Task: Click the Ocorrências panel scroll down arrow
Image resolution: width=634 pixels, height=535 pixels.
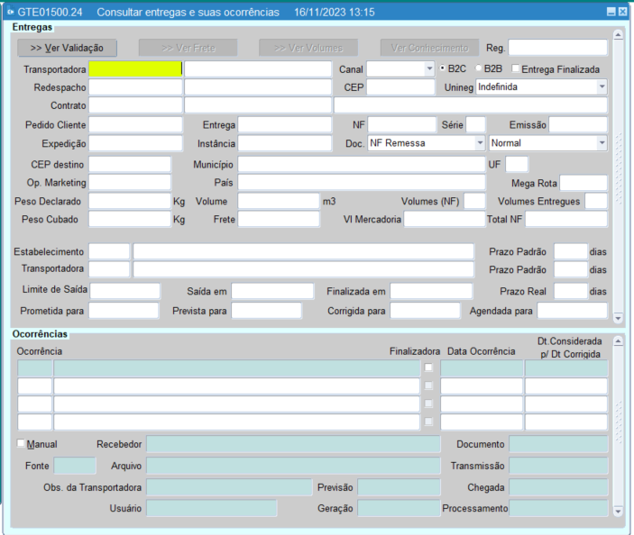Action: [618, 512]
